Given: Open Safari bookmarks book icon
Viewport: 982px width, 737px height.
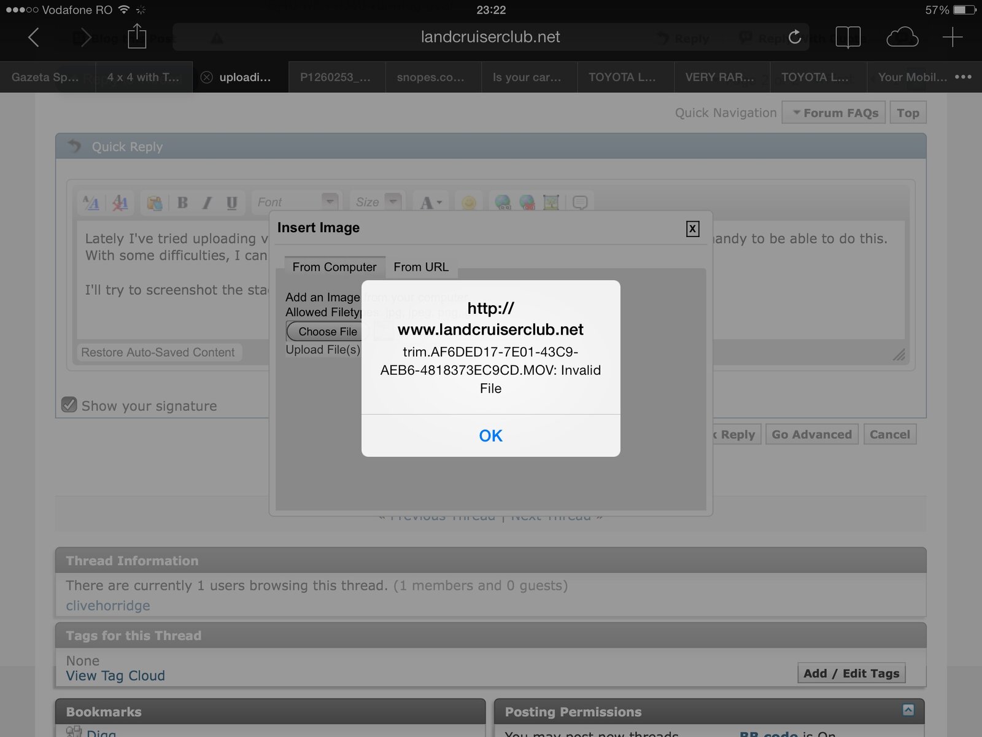Looking at the screenshot, I should (848, 37).
